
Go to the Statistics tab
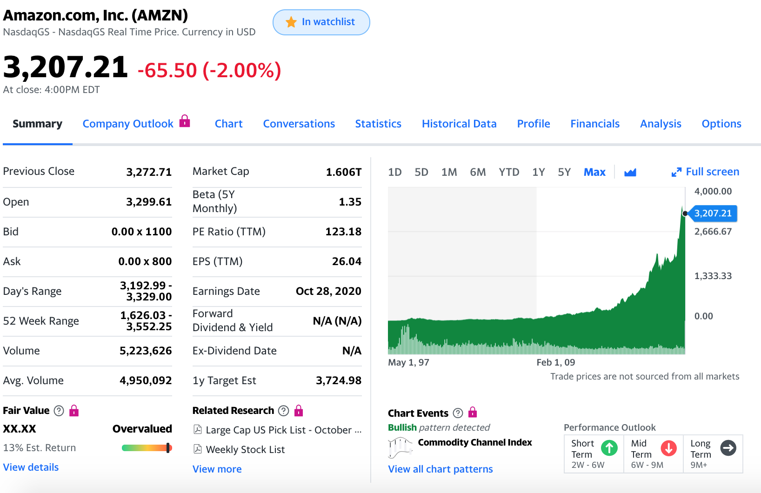click(378, 124)
